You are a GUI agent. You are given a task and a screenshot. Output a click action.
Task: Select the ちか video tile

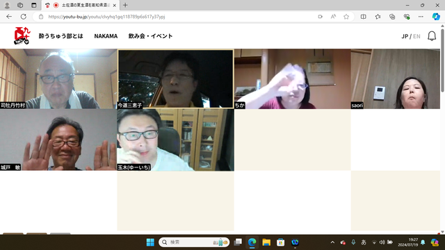(293, 78)
